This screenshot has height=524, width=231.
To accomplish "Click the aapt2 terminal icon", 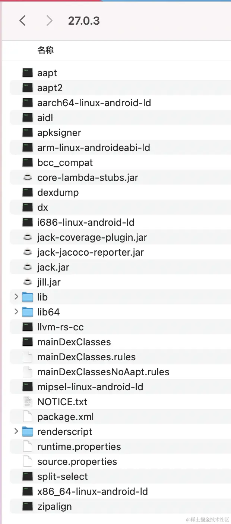I will pos(28,88).
